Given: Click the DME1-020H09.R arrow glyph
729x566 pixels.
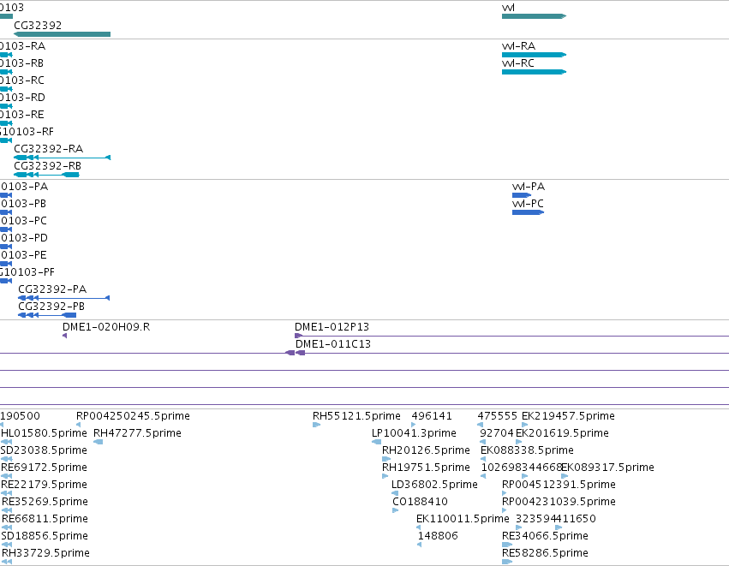Looking at the screenshot, I should point(64,336).
